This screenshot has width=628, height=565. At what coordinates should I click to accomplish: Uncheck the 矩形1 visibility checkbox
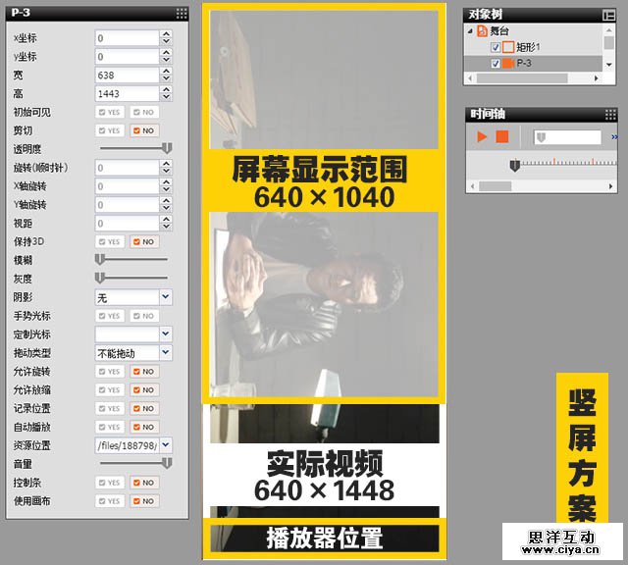[495, 47]
